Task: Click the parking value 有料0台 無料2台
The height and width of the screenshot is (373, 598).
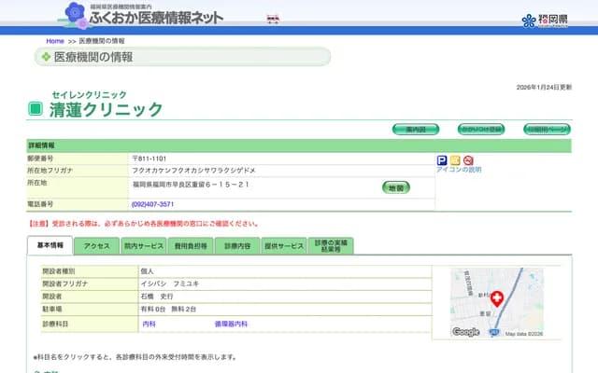Action: pos(168,309)
